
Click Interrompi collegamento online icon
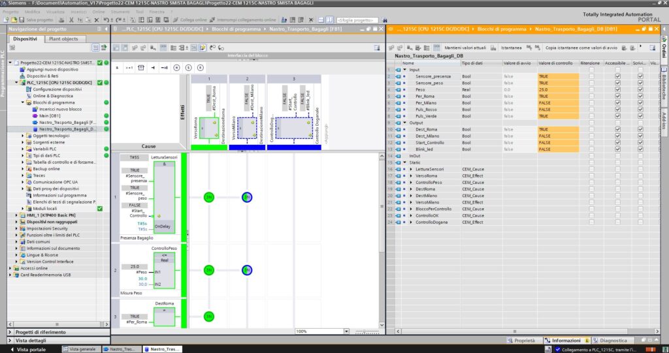click(x=214, y=20)
